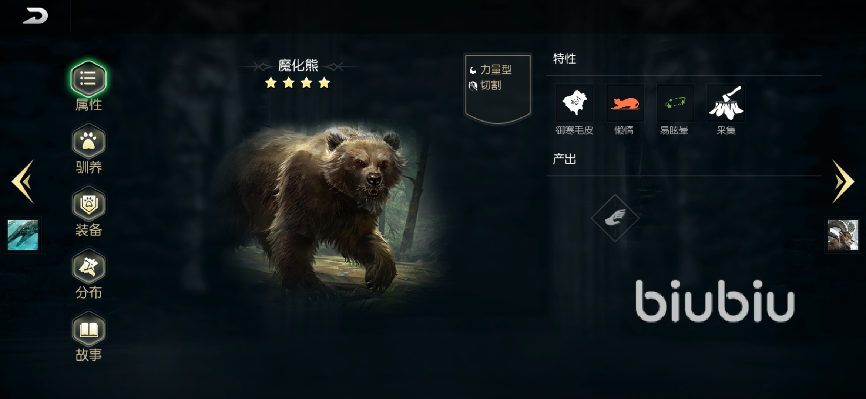Open the 故事 story book icon
Screen dimensions: 866x399
(89, 329)
